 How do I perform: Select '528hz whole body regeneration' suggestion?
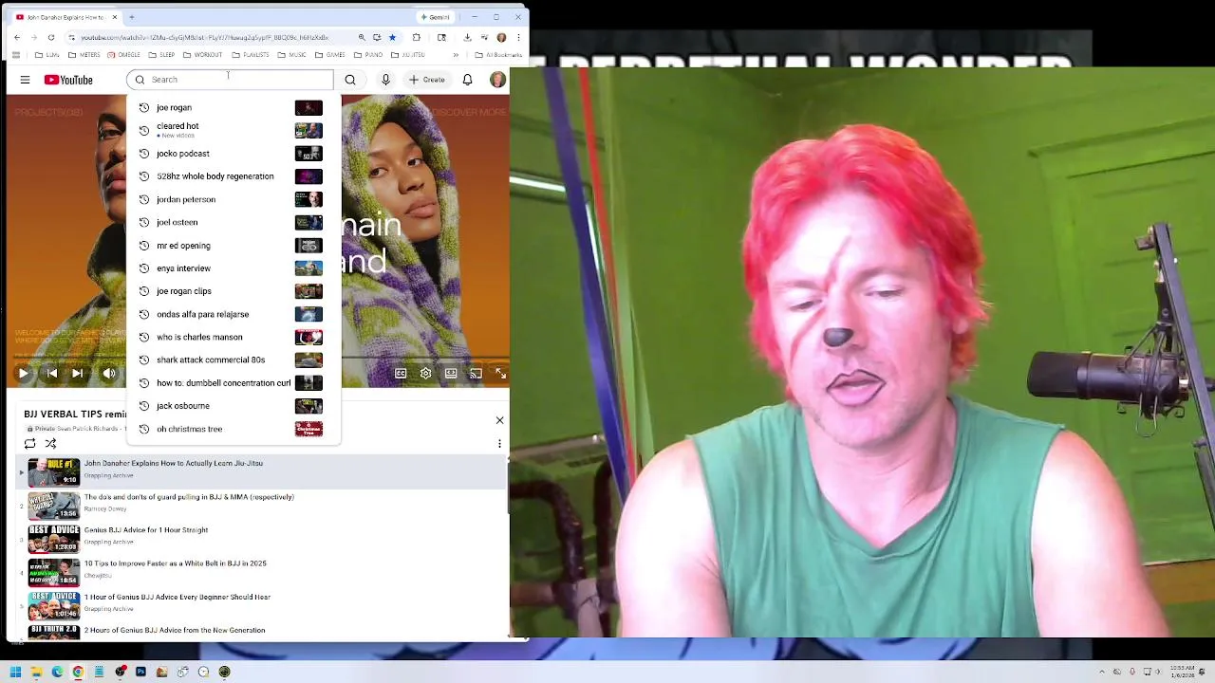(x=234, y=176)
